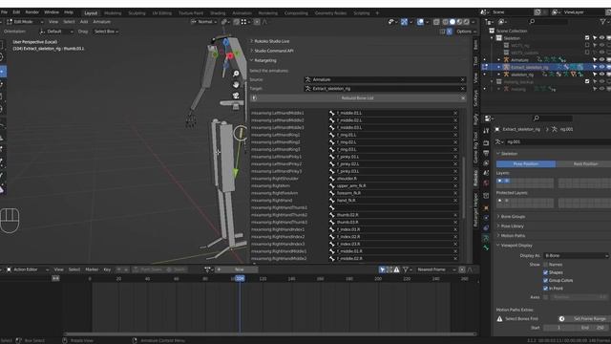Enable the Names show checkbox
611x344 pixels.
[545, 265]
